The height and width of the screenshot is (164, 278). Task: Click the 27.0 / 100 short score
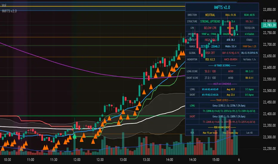(210, 78)
